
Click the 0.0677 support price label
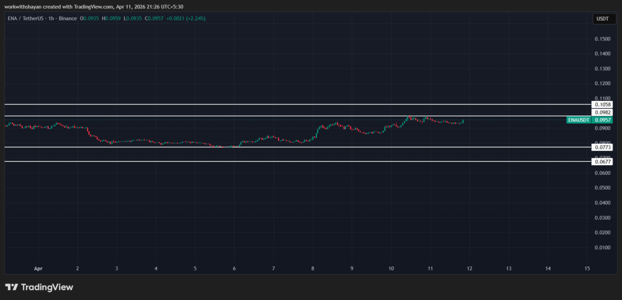pos(603,161)
